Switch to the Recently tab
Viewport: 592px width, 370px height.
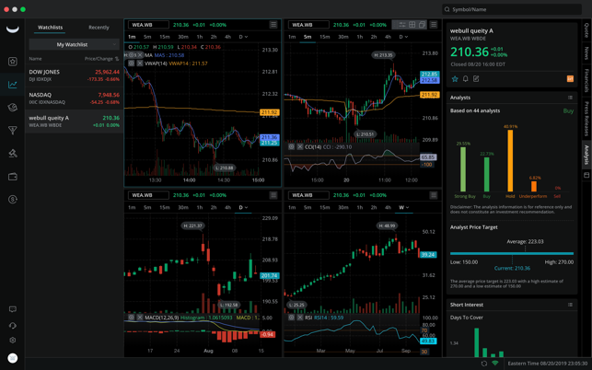tap(99, 28)
